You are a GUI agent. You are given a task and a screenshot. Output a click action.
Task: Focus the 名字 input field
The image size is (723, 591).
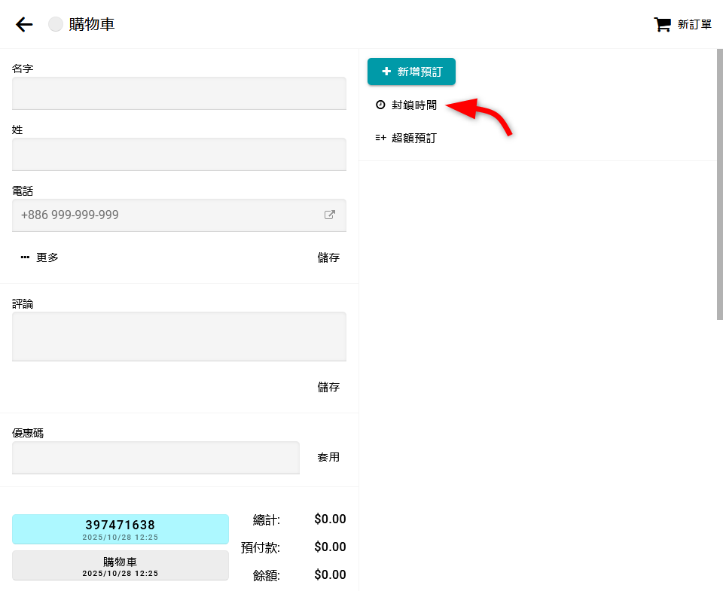pos(179,93)
